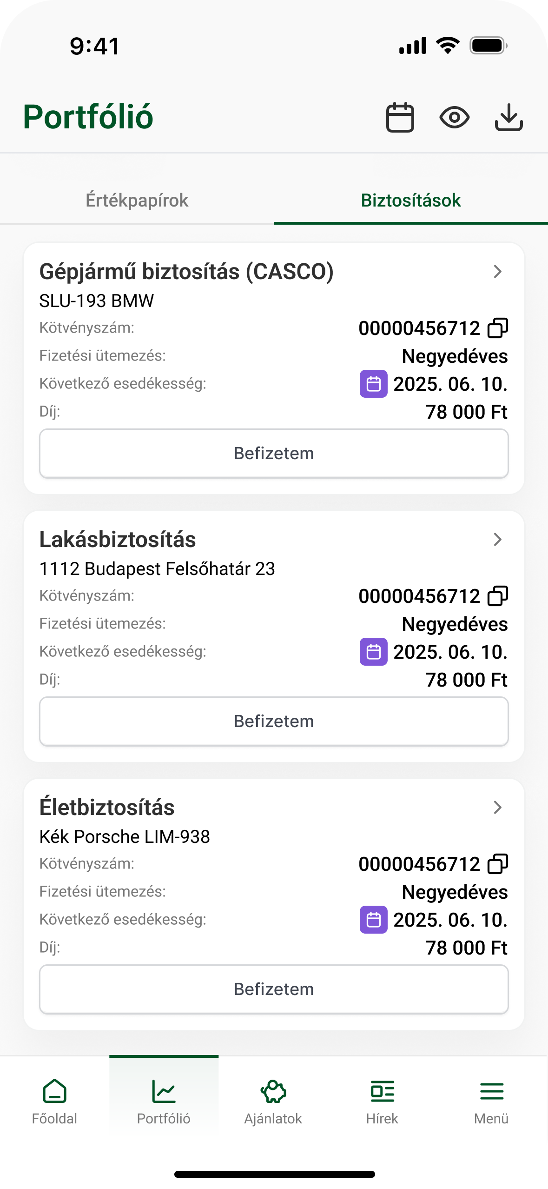Copy the Lakásbiztosítás policy number
548x1189 pixels.
tap(498, 596)
